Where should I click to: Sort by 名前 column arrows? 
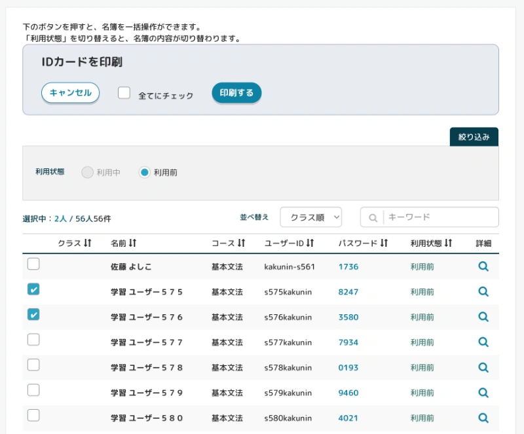tap(133, 243)
